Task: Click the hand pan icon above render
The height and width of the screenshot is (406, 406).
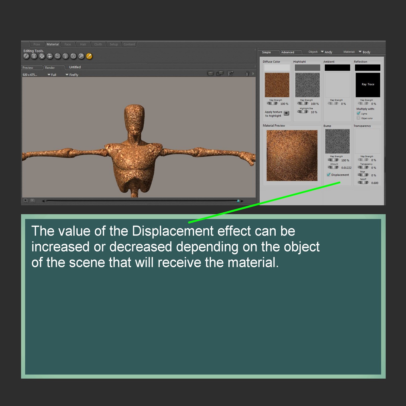Action: (x=247, y=73)
